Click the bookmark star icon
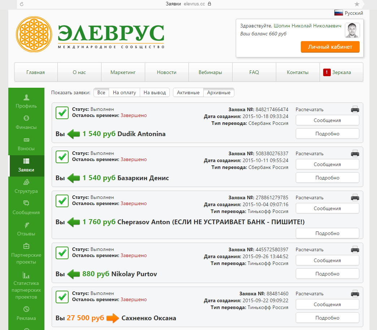 click(x=357, y=4)
